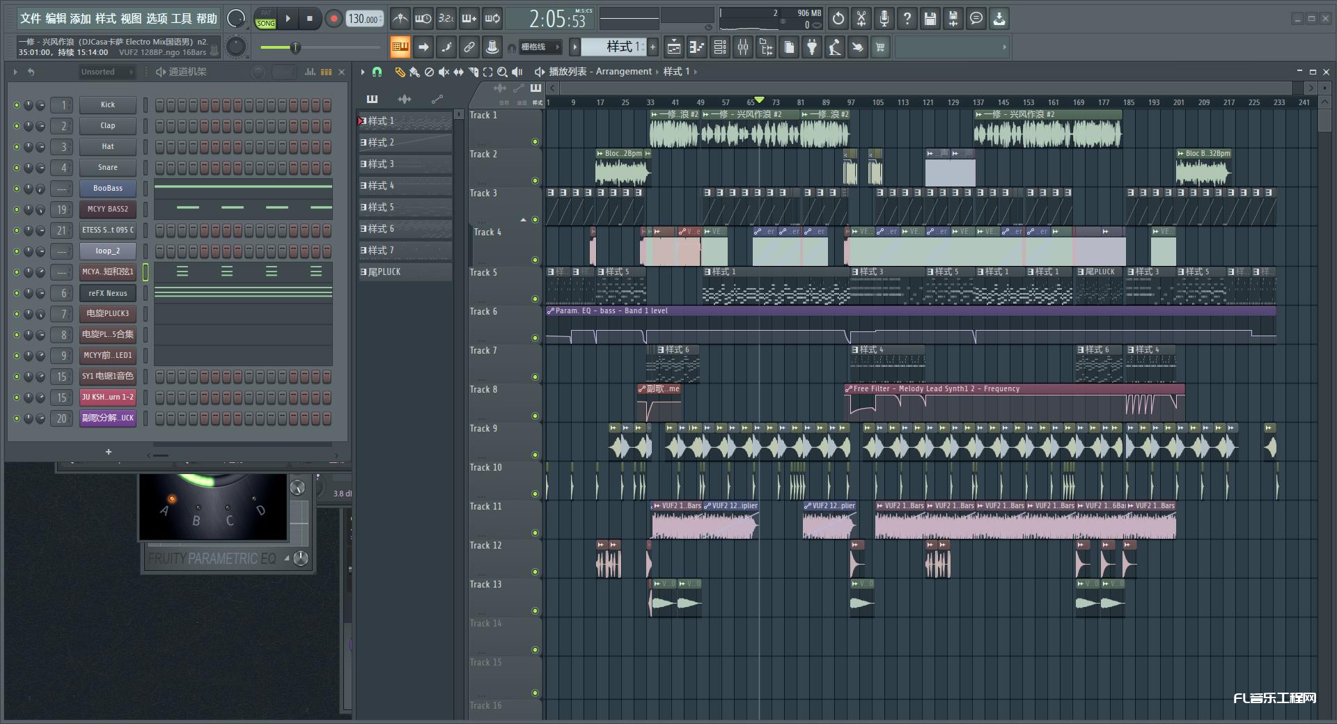
Task: Mute the Clap channel green light
Action: tap(17, 126)
